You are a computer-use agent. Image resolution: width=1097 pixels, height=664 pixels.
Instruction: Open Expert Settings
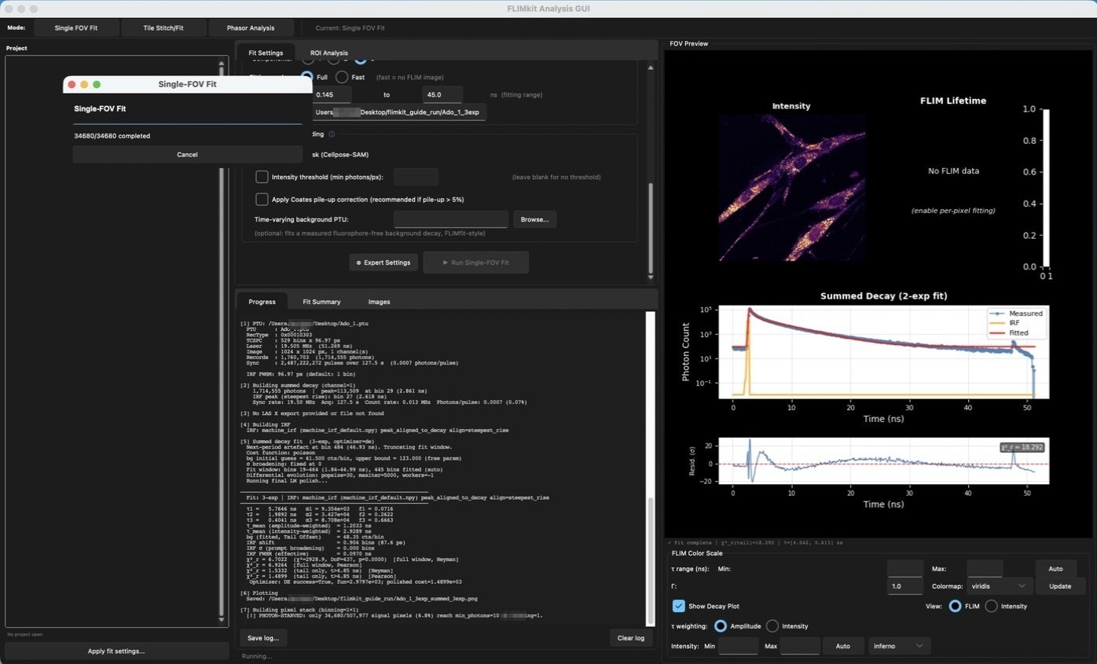click(x=383, y=262)
